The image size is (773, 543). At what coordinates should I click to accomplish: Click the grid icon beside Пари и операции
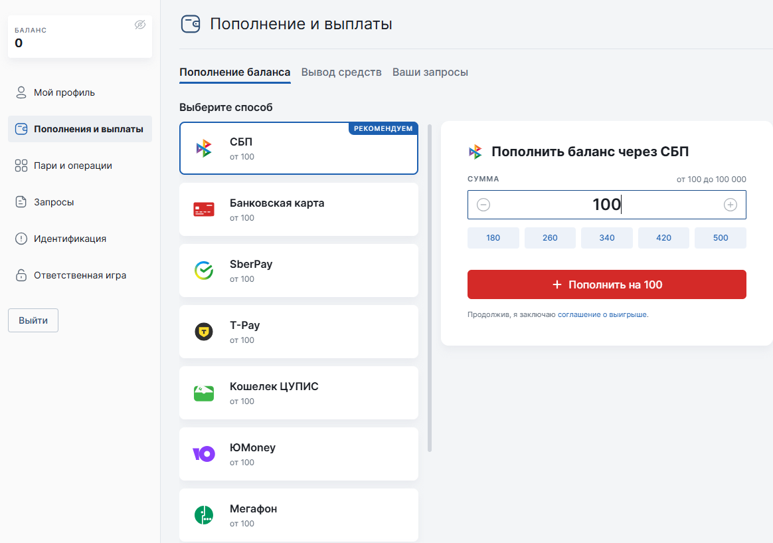pyautogui.click(x=21, y=165)
